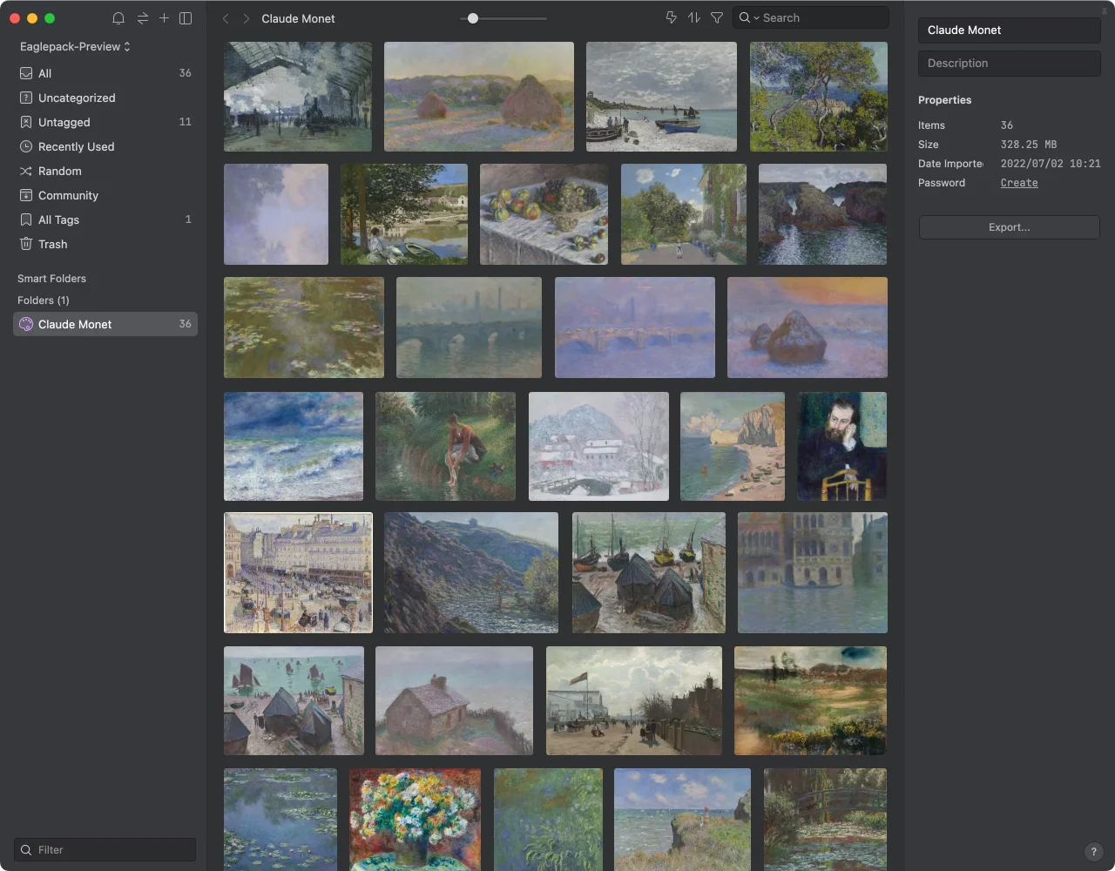1115x871 pixels.
Task: Select the train station painting thumbnail
Action: (x=298, y=97)
